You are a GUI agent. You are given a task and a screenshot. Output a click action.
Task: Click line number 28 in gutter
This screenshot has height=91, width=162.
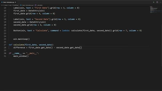5,48
